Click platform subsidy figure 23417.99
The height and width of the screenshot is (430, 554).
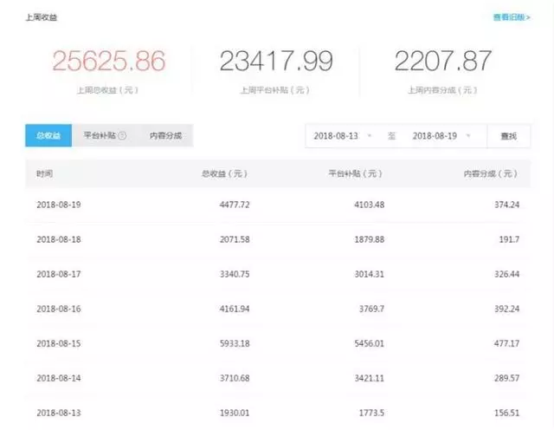(276, 61)
